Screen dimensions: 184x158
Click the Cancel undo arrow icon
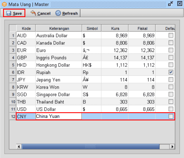(33, 13)
